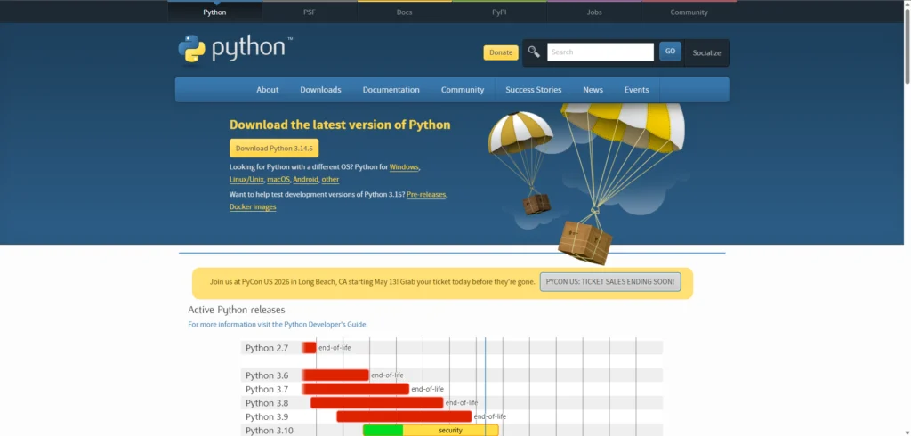Screen dimensions: 911x436
Task: Open the Events navigation menu
Action: click(637, 90)
